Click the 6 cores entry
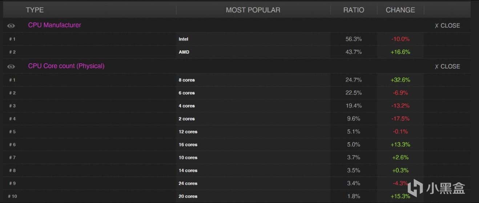479x203 pixels. pyautogui.click(x=187, y=93)
